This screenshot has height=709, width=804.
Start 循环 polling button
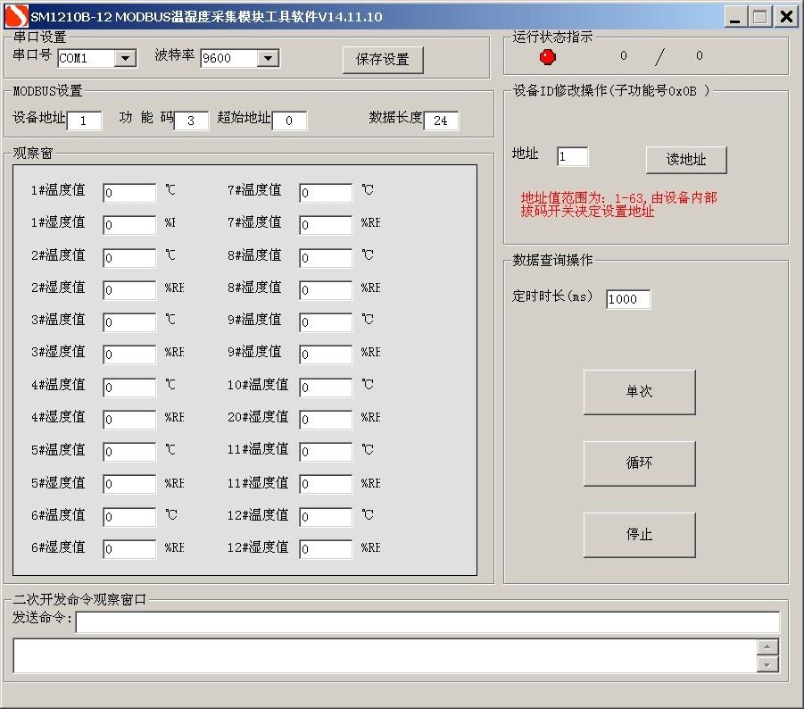tap(639, 463)
